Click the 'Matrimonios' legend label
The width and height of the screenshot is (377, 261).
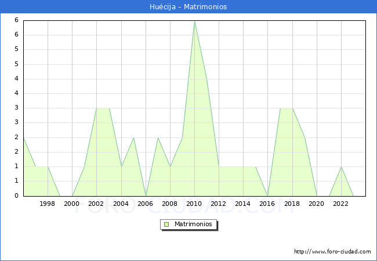tap(193, 224)
